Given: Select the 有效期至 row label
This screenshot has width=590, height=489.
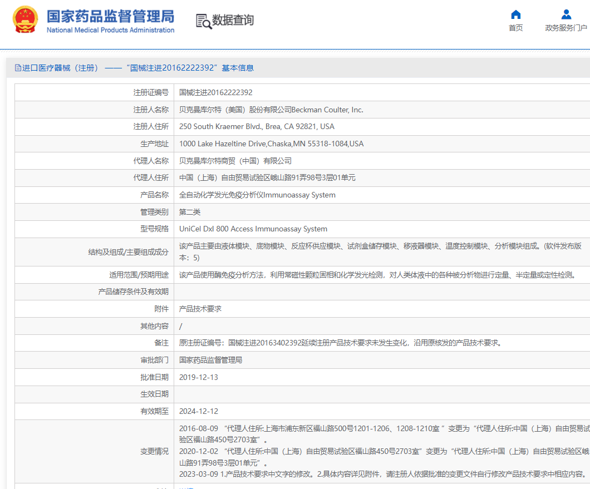Looking at the screenshot, I should [x=154, y=411].
